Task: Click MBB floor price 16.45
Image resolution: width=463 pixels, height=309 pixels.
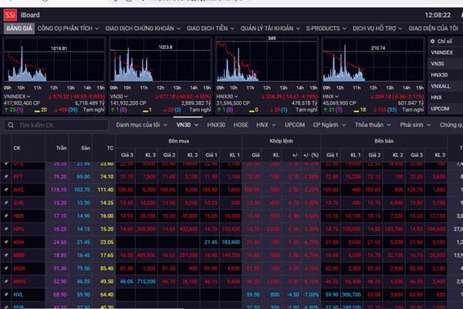Action: 83,255
